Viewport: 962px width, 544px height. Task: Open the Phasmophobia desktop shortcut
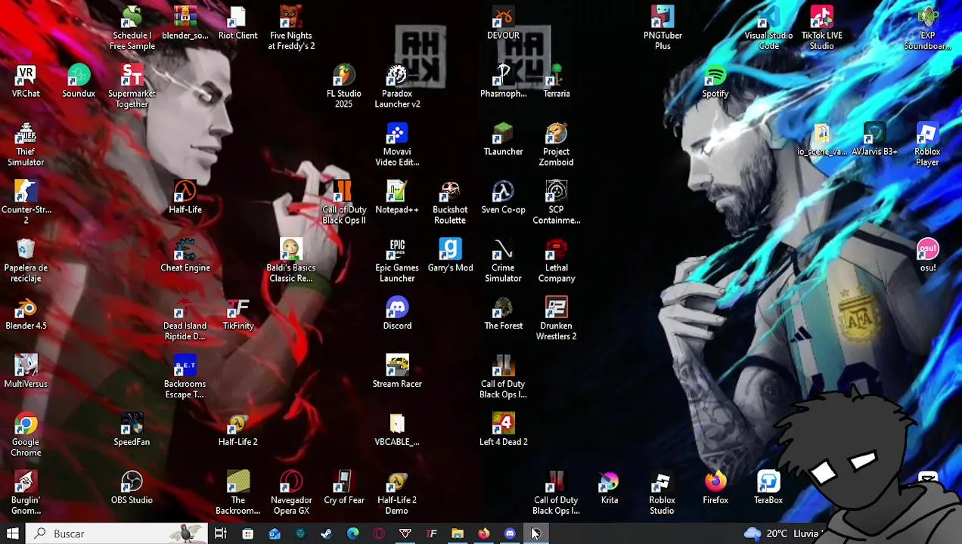(x=503, y=82)
